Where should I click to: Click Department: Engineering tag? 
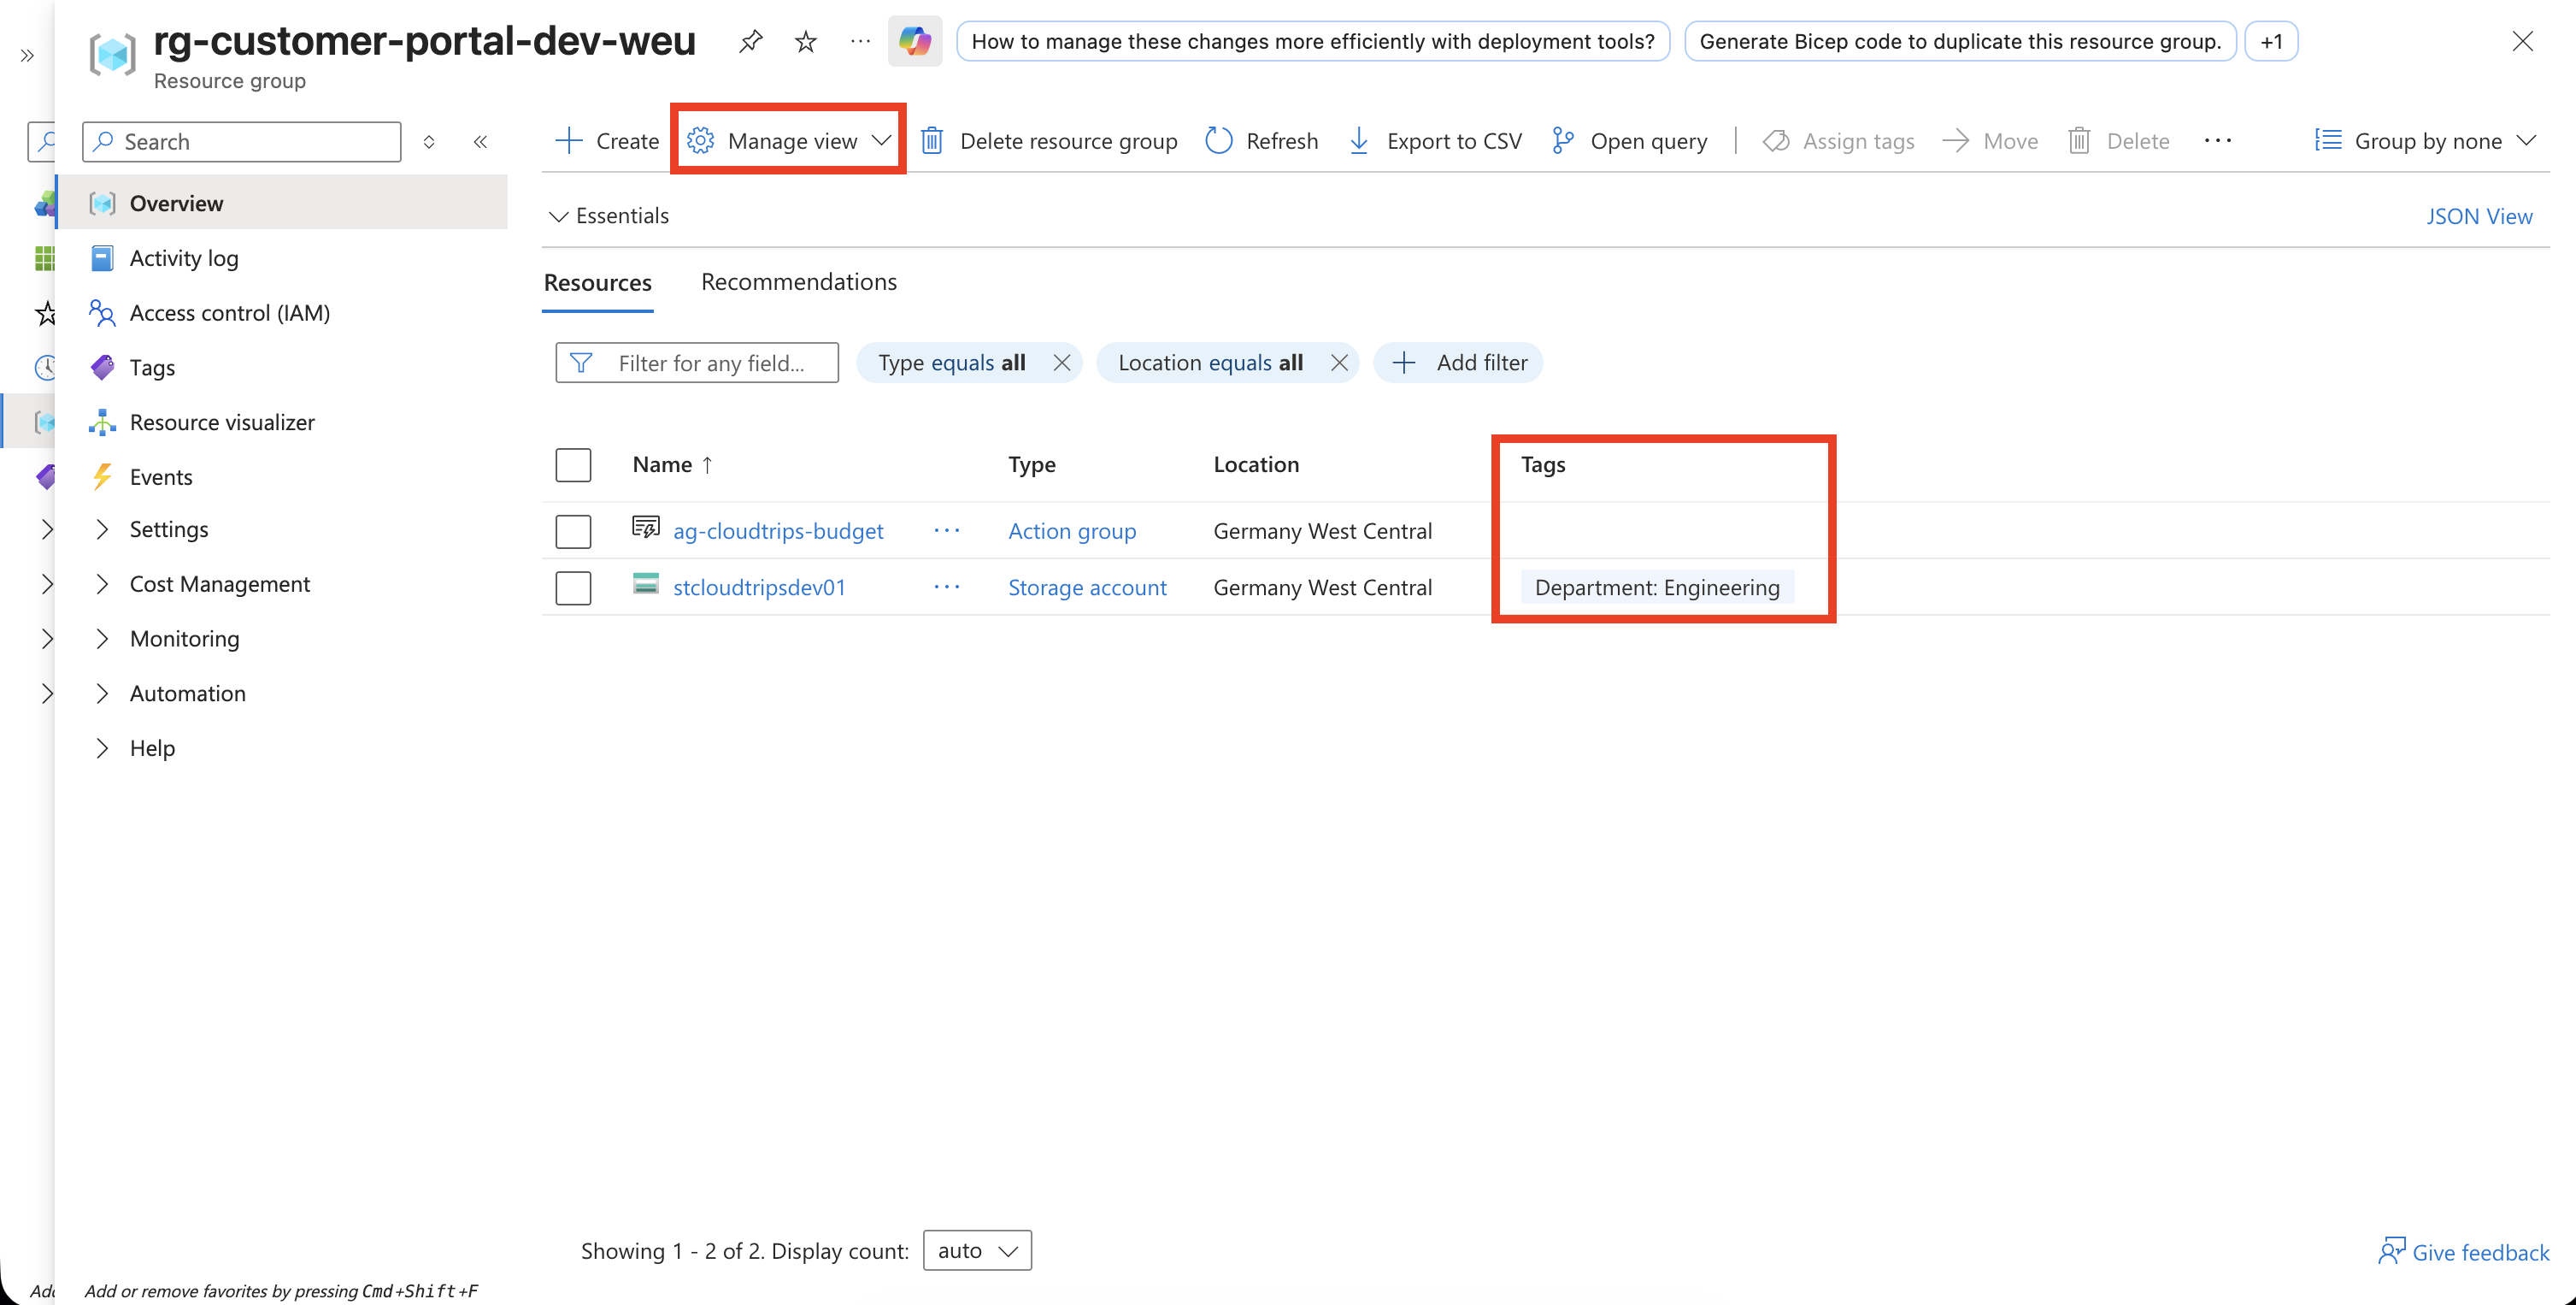click(1657, 588)
